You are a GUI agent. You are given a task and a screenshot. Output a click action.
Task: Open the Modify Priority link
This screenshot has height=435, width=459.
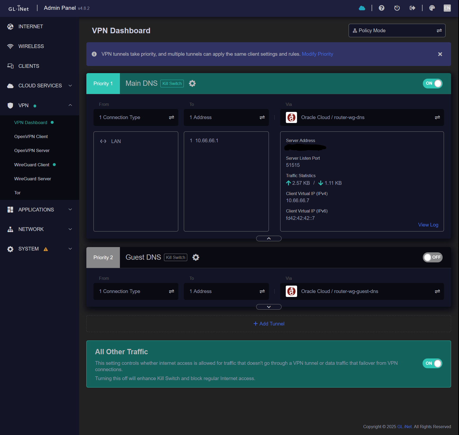(317, 54)
